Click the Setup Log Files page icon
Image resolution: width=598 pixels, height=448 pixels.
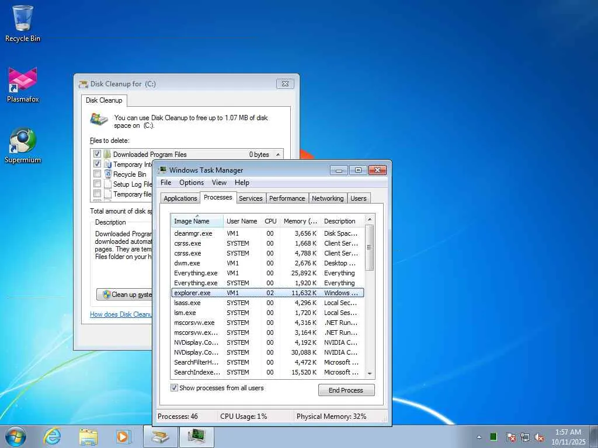[107, 184]
